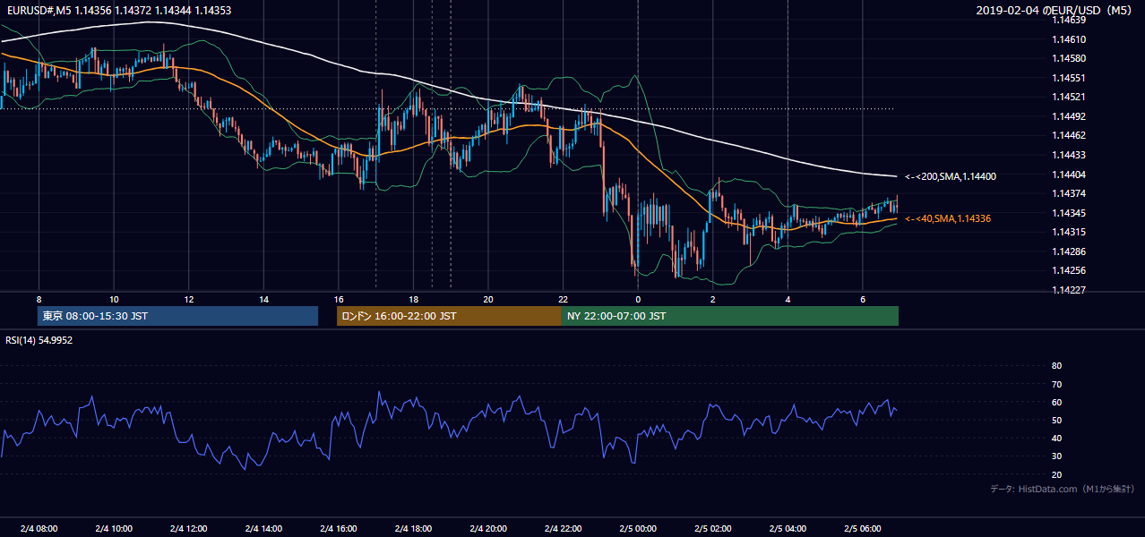Select the 2/4 22:00 time axis label
This screenshot has width=1145, height=537.
(563, 528)
